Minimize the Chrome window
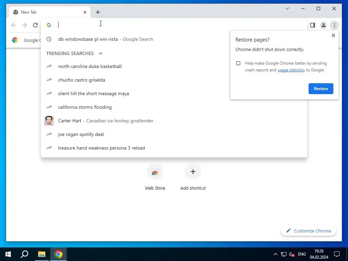The height and width of the screenshot is (261, 348). pos(303,8)
